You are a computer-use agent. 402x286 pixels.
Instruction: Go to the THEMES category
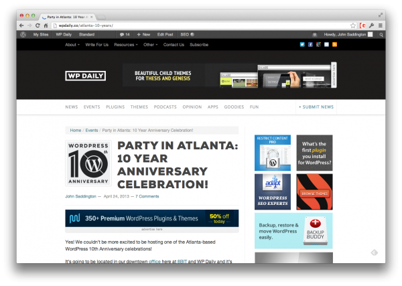[x=139, y=107]
